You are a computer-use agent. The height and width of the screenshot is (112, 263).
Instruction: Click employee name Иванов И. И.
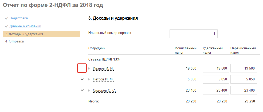point(103,68)
